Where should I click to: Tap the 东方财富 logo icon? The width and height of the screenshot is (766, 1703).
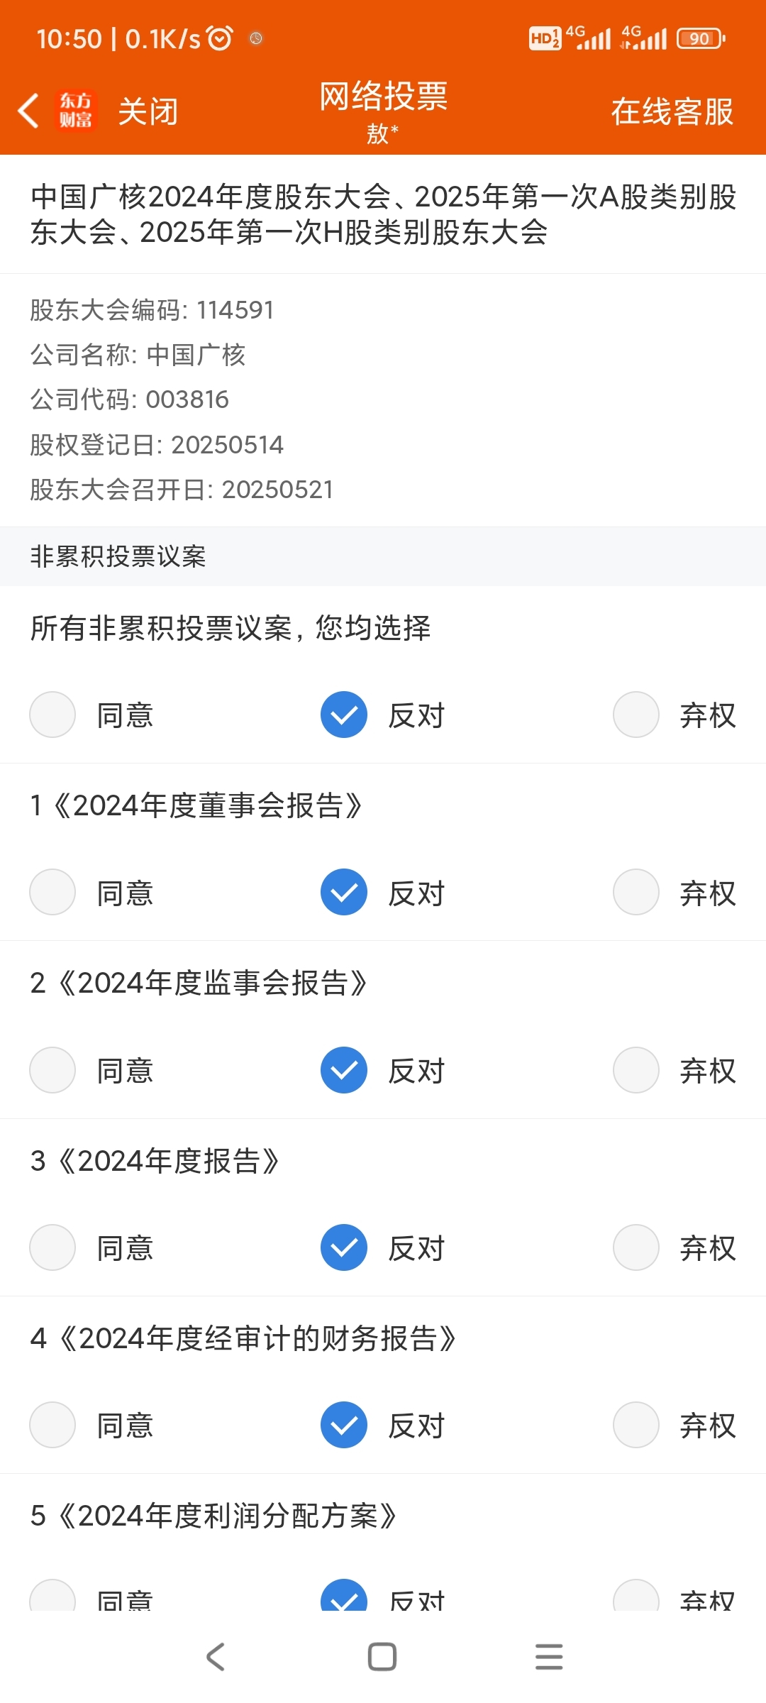pyautogui.click(x=76, y=111)
